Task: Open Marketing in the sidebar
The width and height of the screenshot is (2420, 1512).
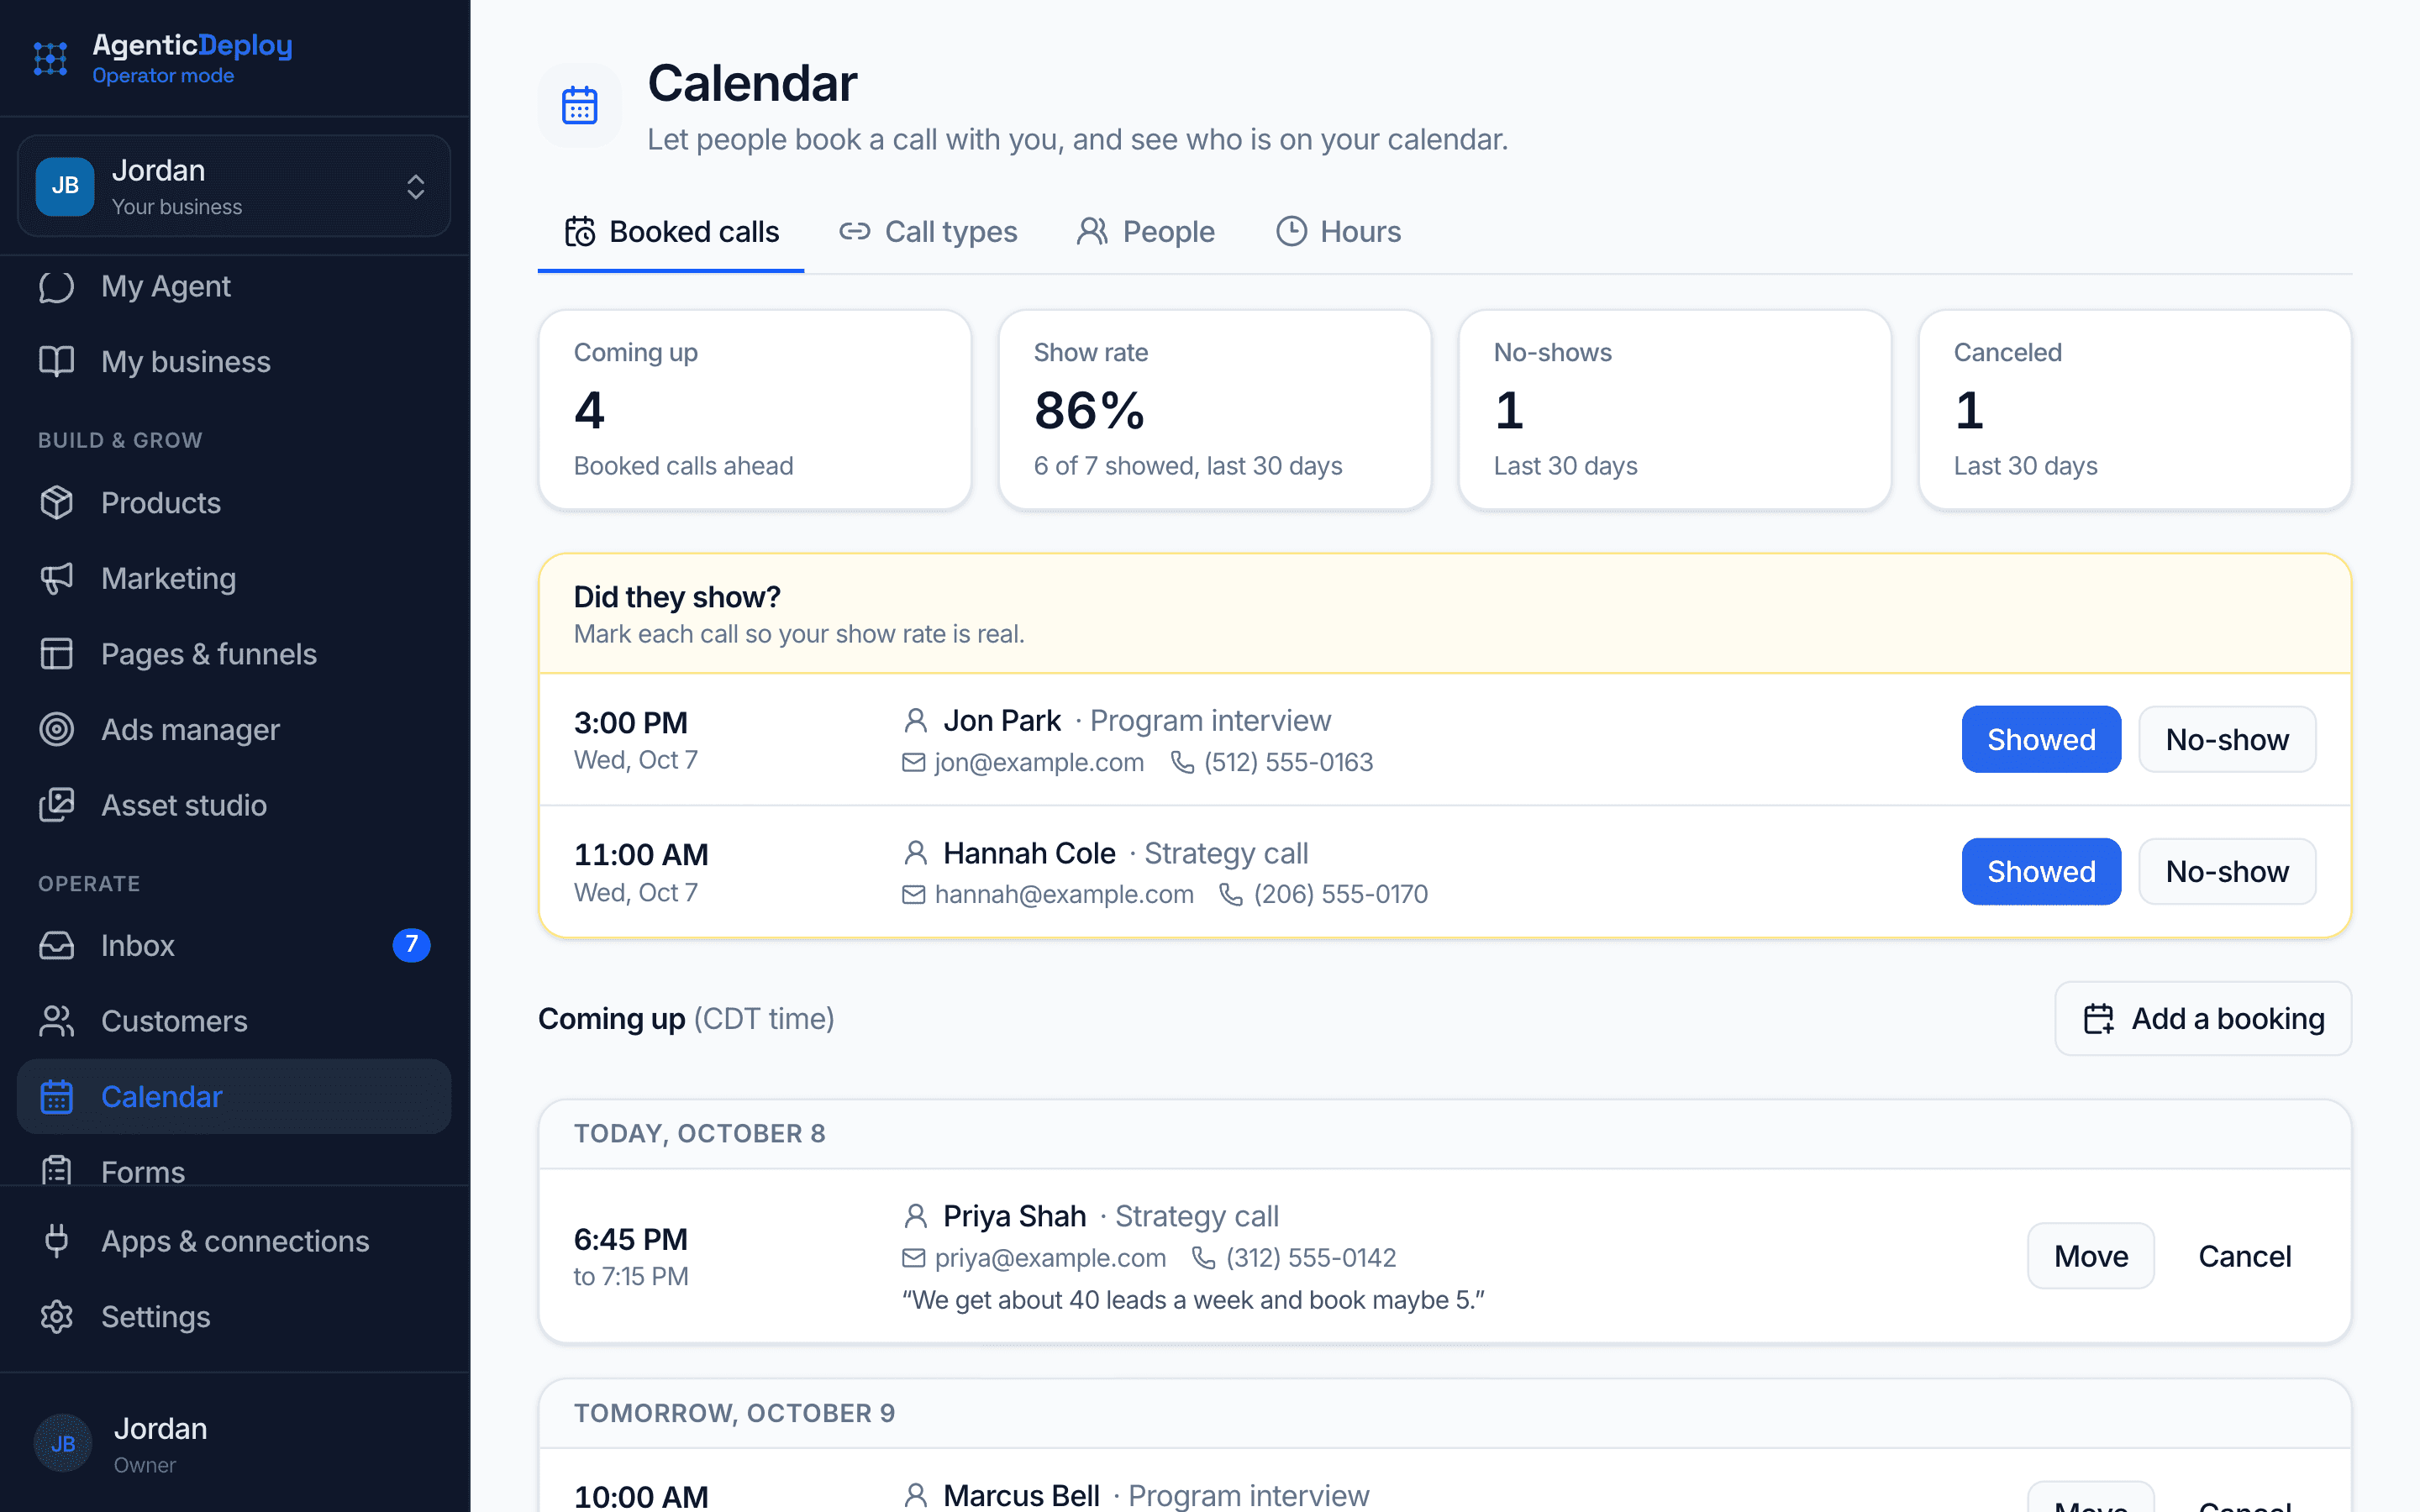Action: tap(234, 578)
